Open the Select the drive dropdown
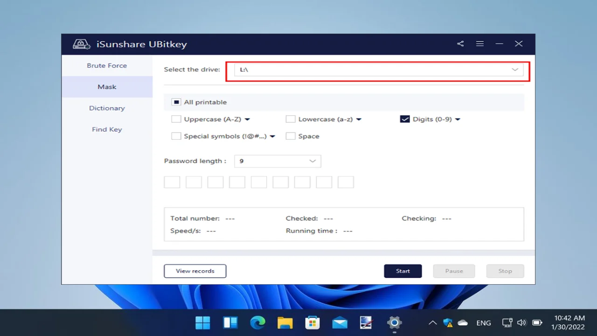This screenshot has height=336, width=597. [x=379, y=70]
